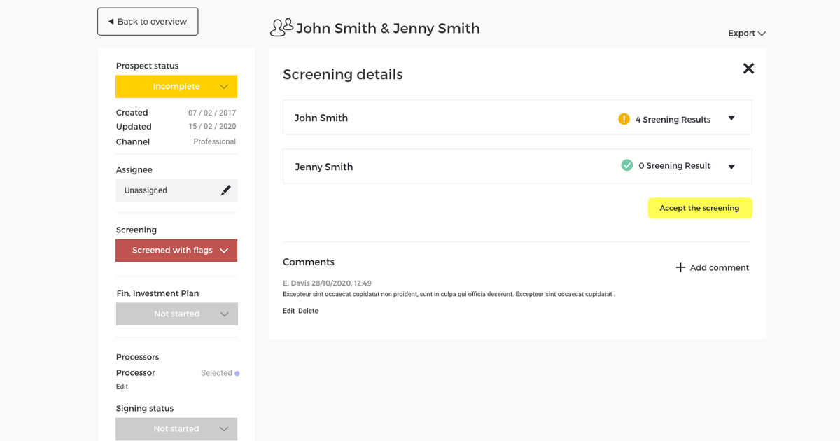This screenshot has width=840, height=441.
Task: Delete the E. Davis comment
Action: pyautogui.click(x=308, y=311)
